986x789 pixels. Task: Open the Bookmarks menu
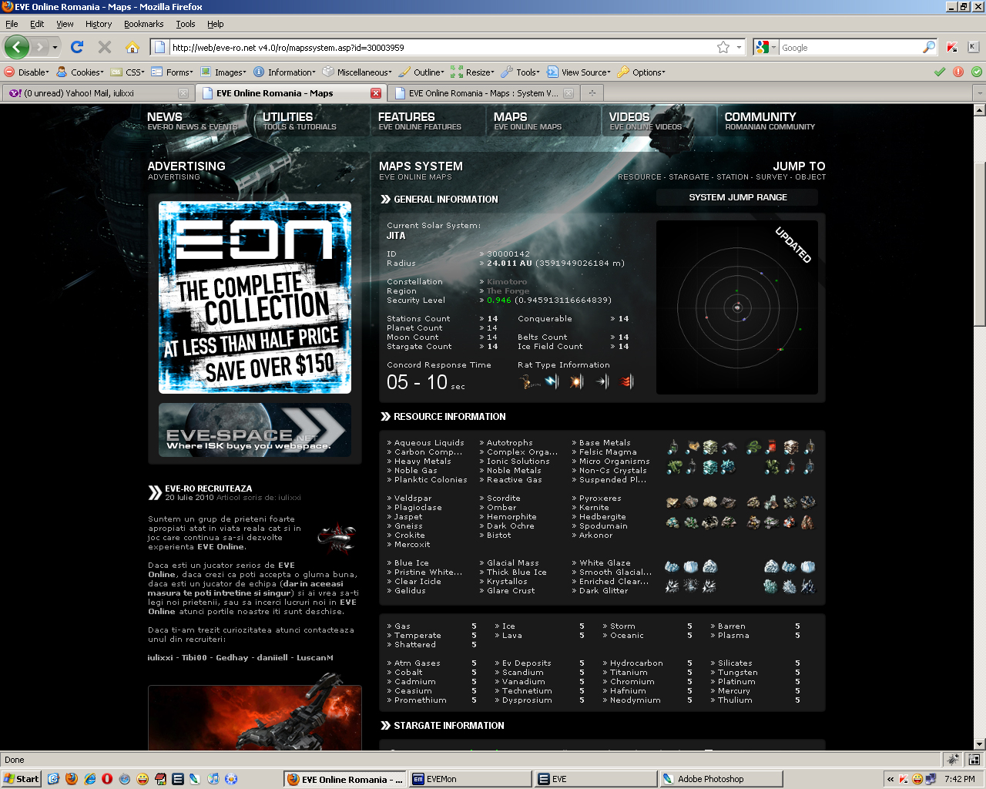[x=144, y=24]
